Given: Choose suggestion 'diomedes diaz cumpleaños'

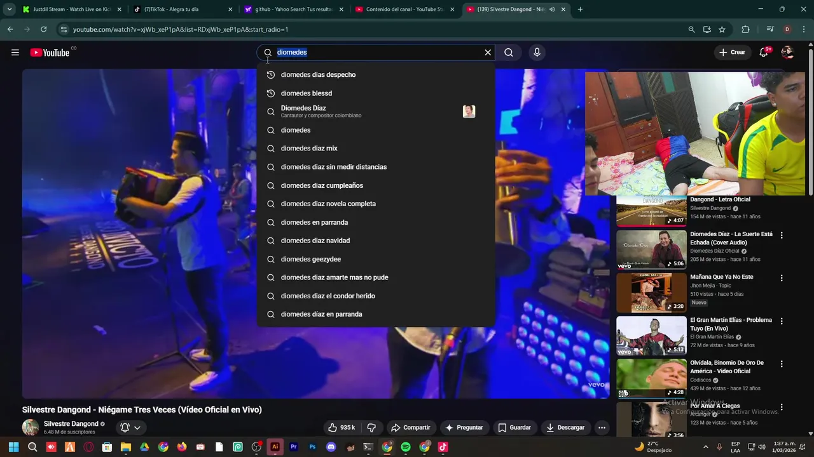Looking at the screenshot, I should [376, 185].
